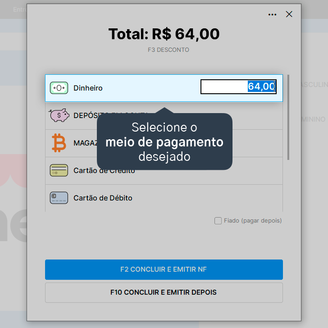Close the payment dialog with X

coord(289,14)
